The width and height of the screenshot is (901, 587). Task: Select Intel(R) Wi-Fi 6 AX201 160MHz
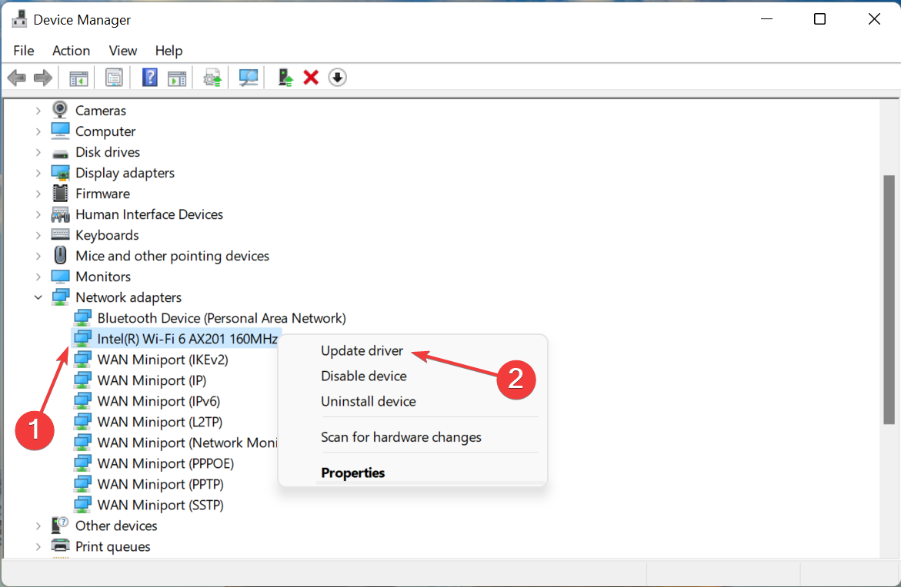187,339
